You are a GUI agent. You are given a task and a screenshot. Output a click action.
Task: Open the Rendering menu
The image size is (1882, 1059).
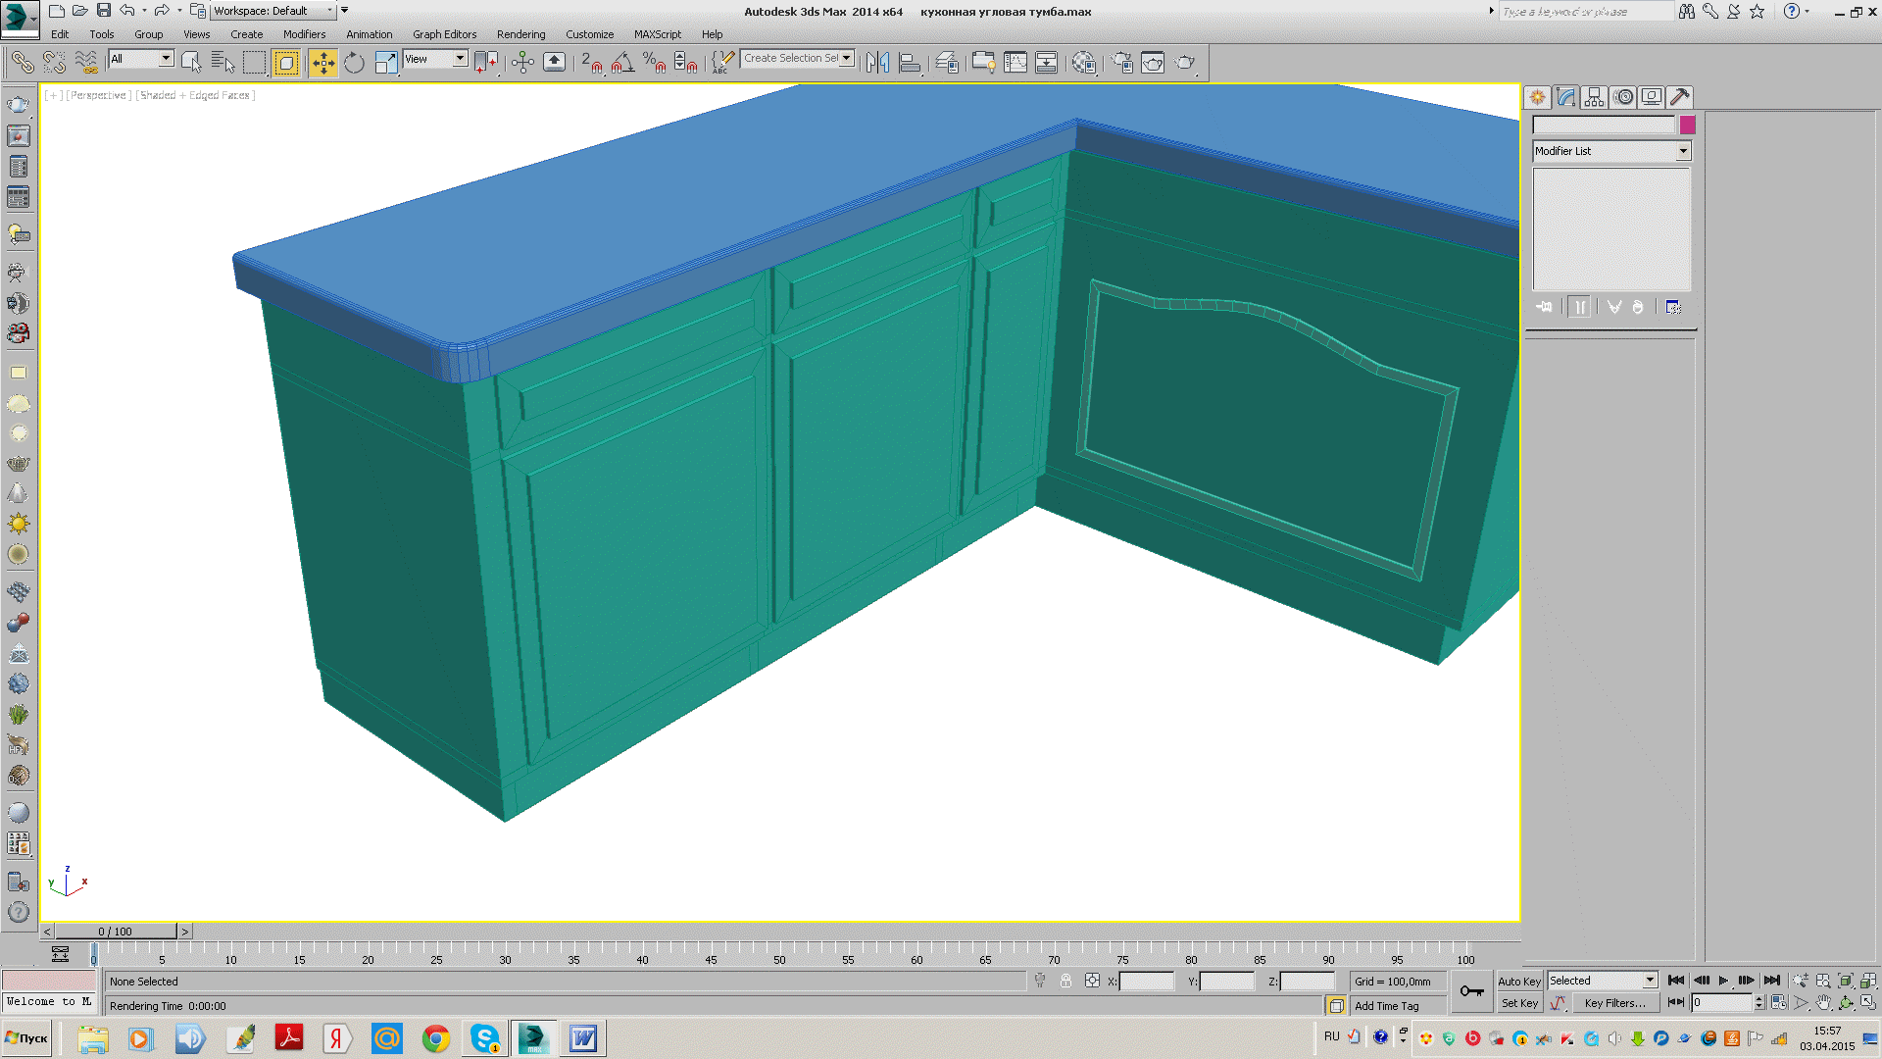[x=520, y=34]
